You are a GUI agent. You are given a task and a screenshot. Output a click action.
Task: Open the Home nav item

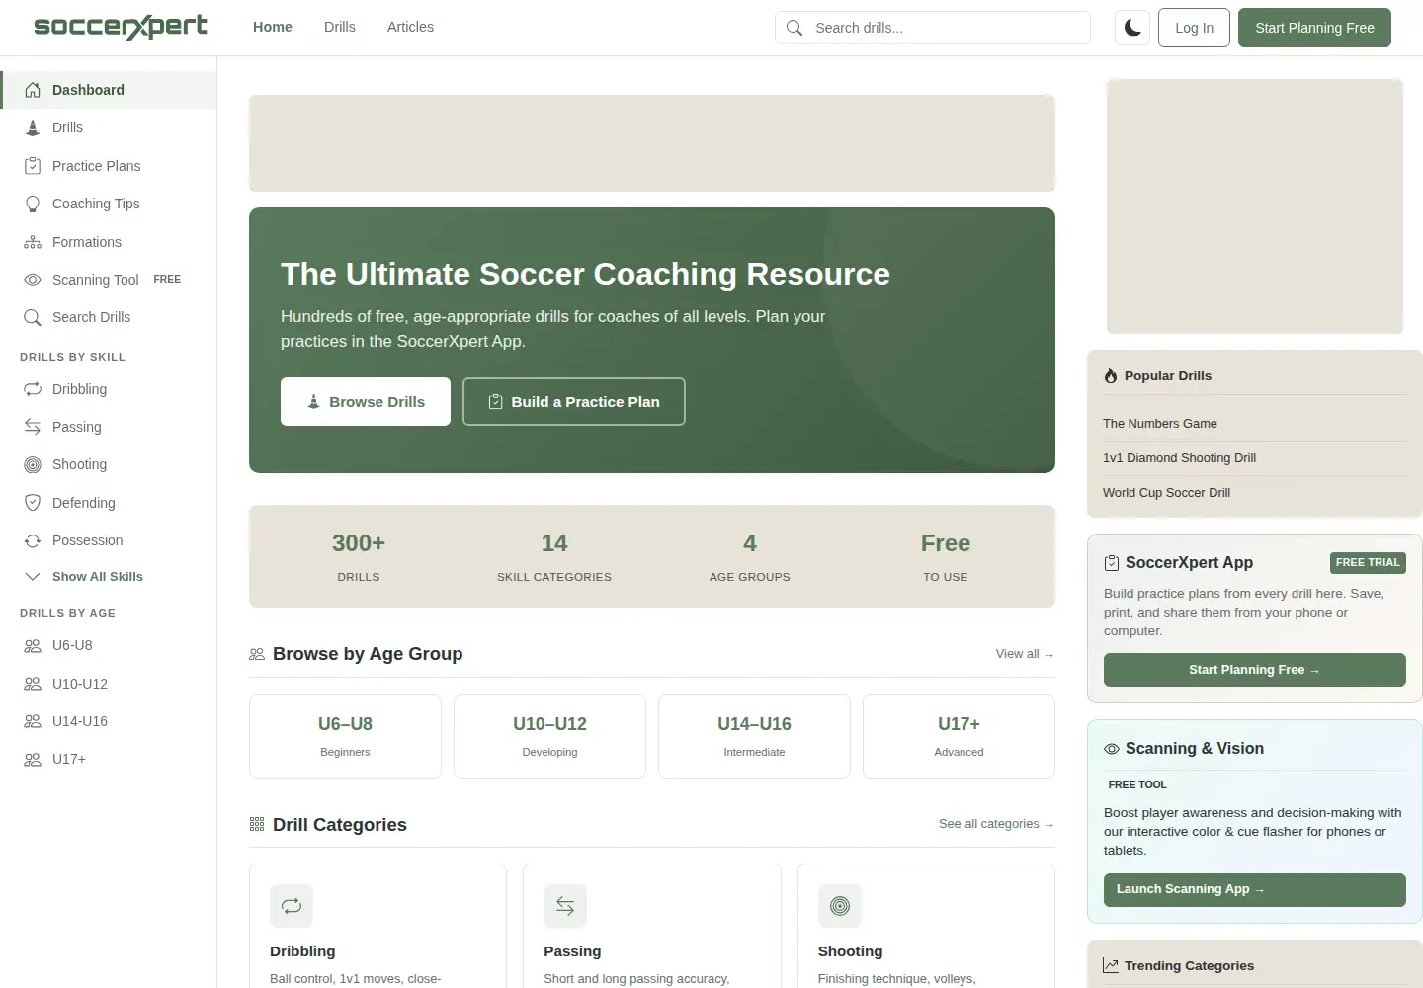273,27
